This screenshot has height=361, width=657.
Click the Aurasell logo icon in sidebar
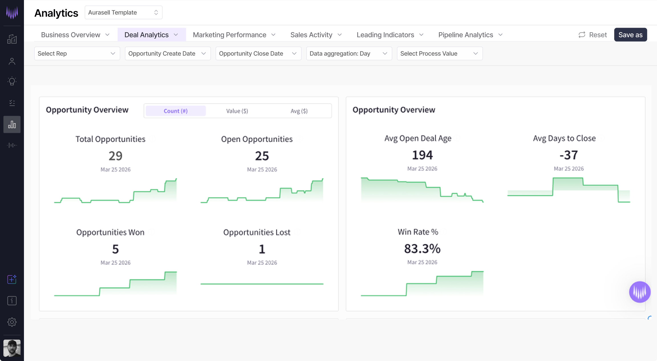[x=12, y=13]
